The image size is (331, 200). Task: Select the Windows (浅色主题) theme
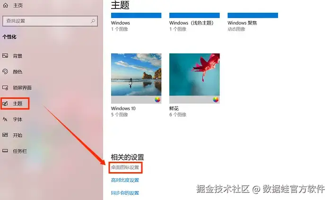(x=194, y=22)
